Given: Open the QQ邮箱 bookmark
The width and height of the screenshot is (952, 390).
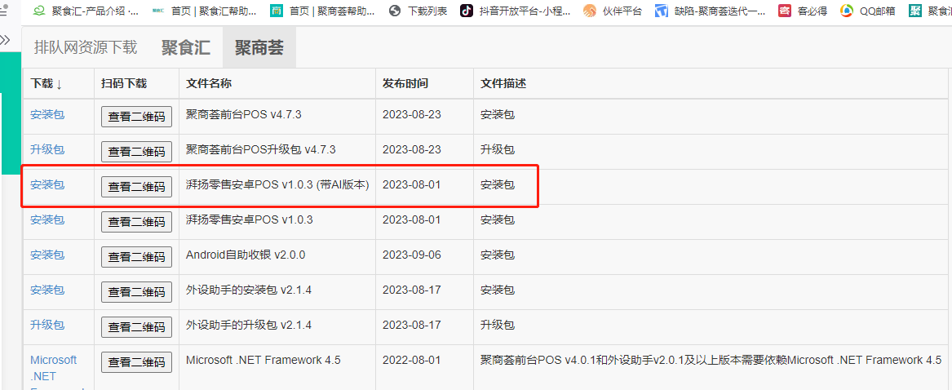Looking at the screenshot, I should 868,11.
